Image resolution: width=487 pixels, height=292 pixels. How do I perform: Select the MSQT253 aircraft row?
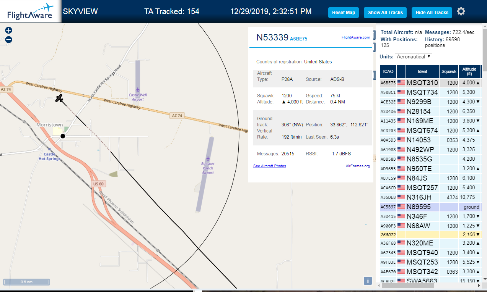[x=431, y=262]
